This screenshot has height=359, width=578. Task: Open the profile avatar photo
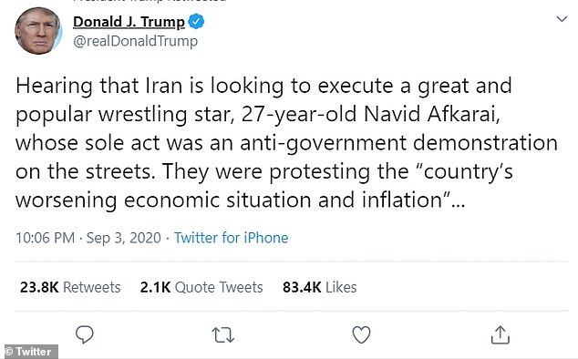[x=38, y=31]
